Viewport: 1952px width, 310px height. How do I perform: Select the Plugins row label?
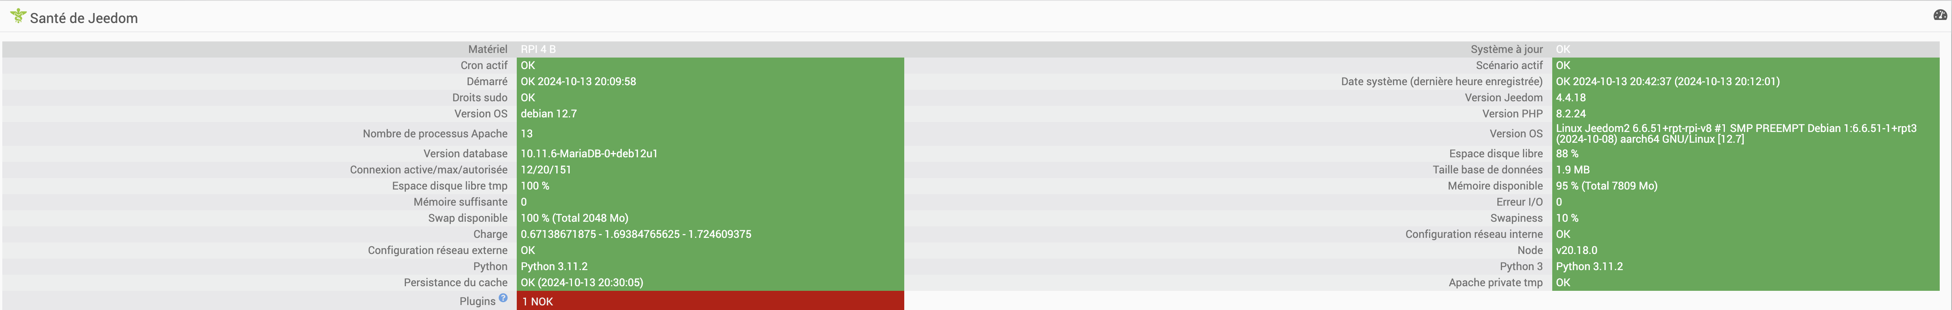click(x=477, y=301)
